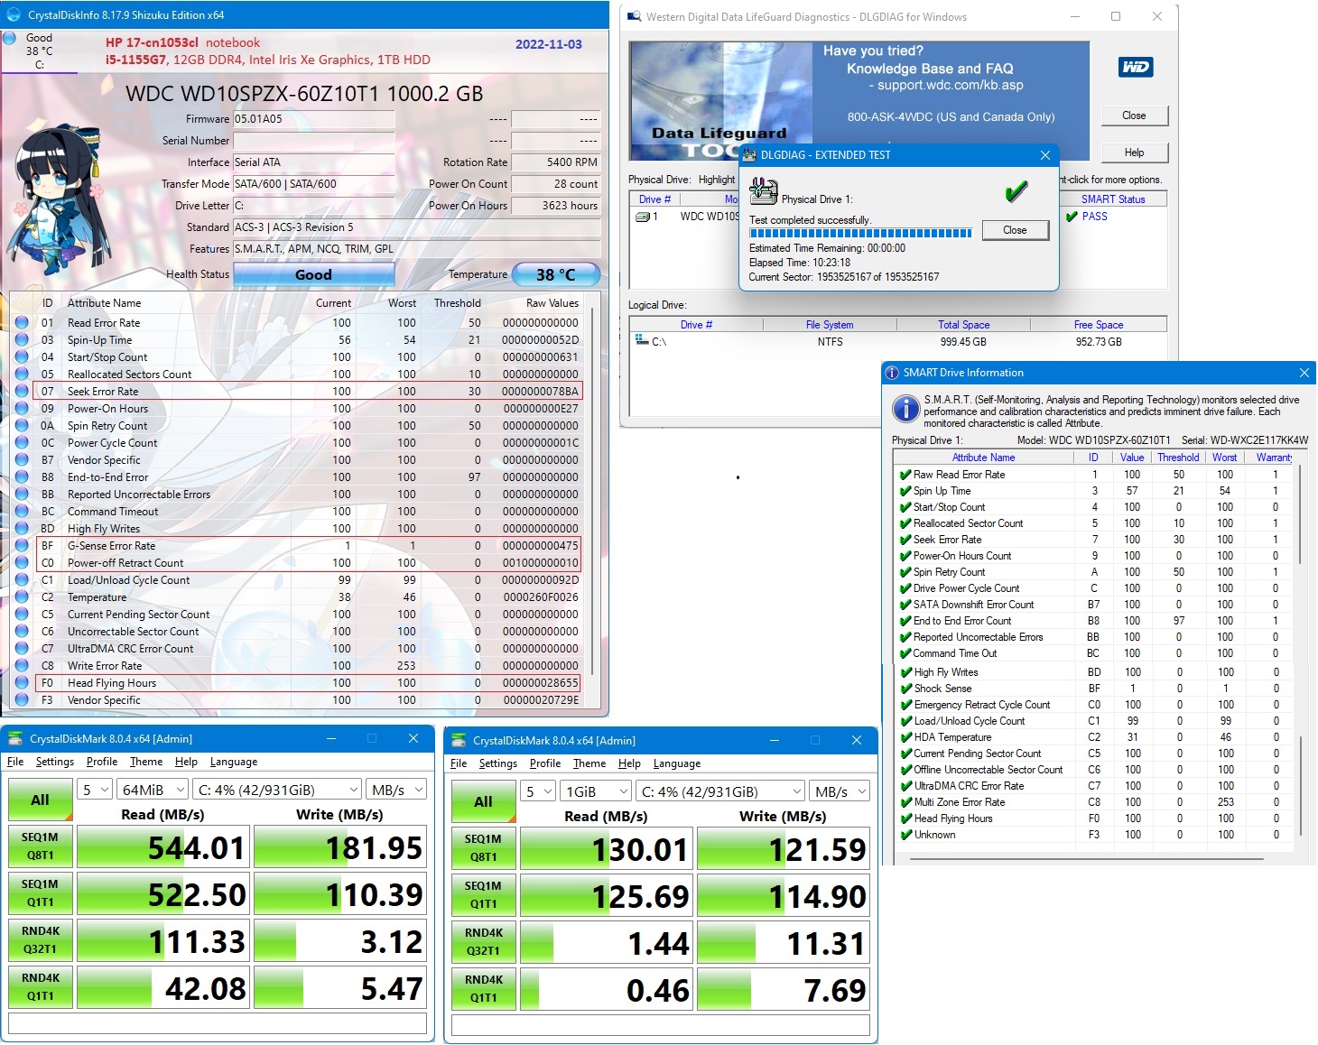Select the orb for Reallocated Sectors Count
This screenshot has height=1045, width=1318.
tap(22, 374)
